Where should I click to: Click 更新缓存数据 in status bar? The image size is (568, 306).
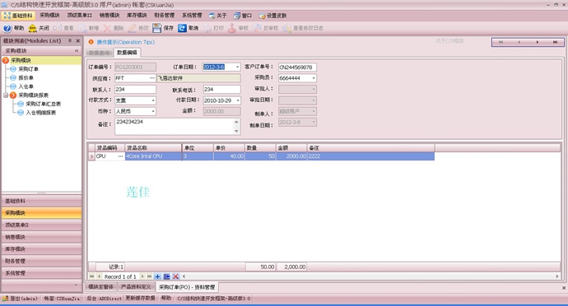140,298
